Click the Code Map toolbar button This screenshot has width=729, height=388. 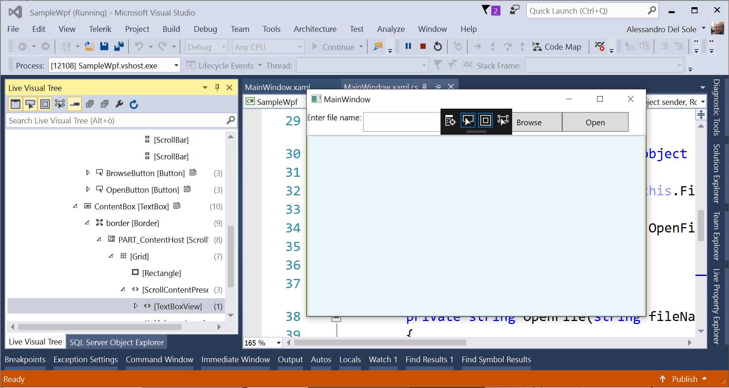557,47
